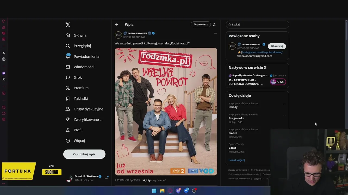Open account menu dots next to Dominik Stokłosa
The height and width of the screenshot is (195, 348).
106,178
